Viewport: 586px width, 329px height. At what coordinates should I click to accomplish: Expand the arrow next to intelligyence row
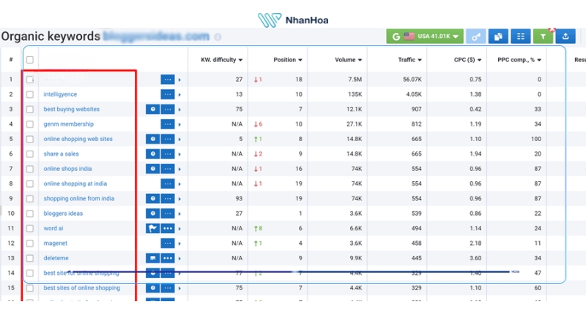click(179, 95)
